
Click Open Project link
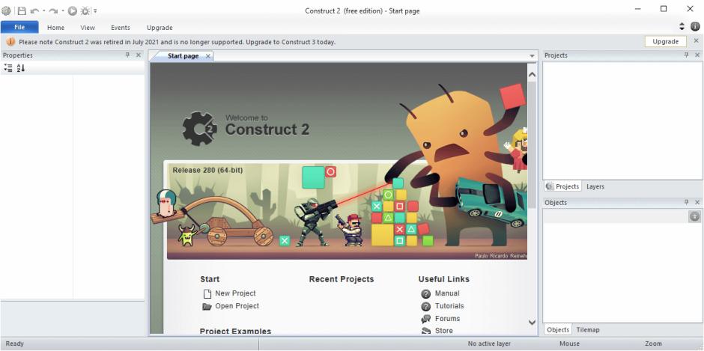(237, 305)
